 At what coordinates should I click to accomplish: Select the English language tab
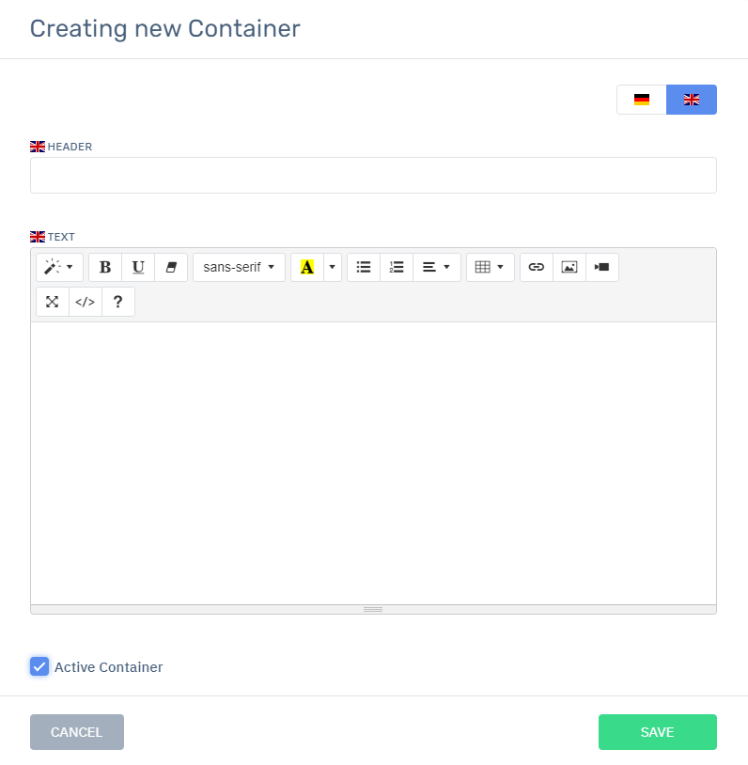pyautogui.click(x=692, y=100)
